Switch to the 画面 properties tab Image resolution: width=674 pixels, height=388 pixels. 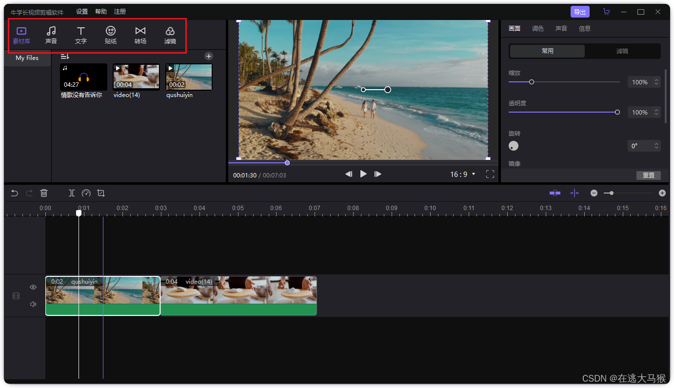515,29
